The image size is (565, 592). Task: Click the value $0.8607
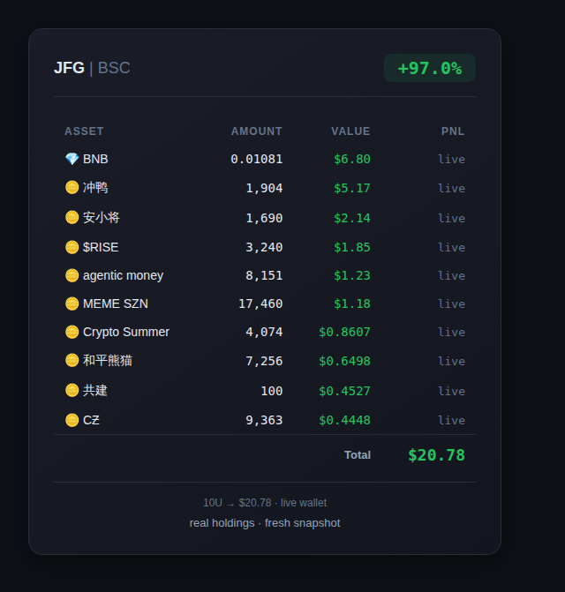345,332
